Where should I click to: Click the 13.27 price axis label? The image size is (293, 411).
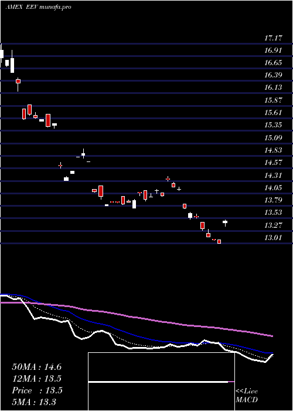274,225
